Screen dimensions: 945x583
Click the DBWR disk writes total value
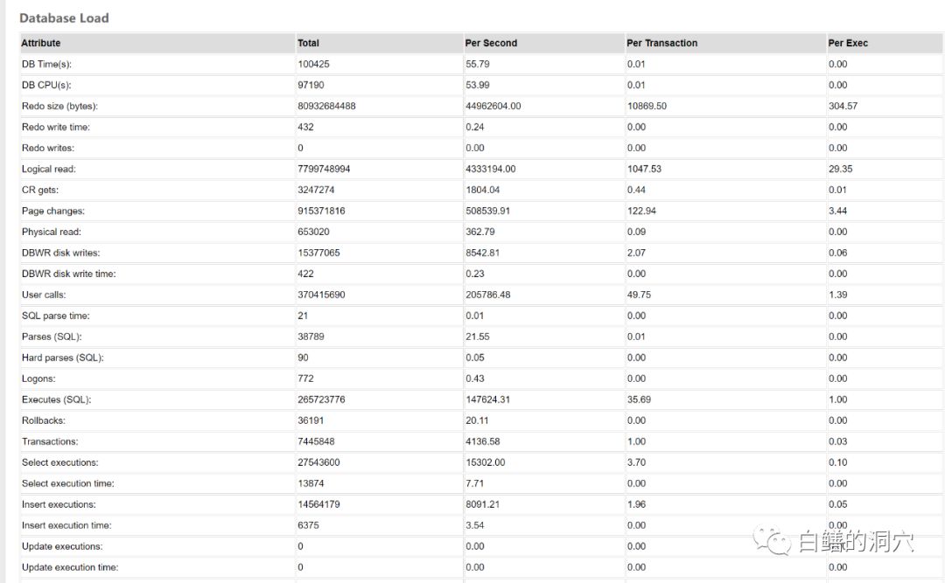[x=318, y=253]
